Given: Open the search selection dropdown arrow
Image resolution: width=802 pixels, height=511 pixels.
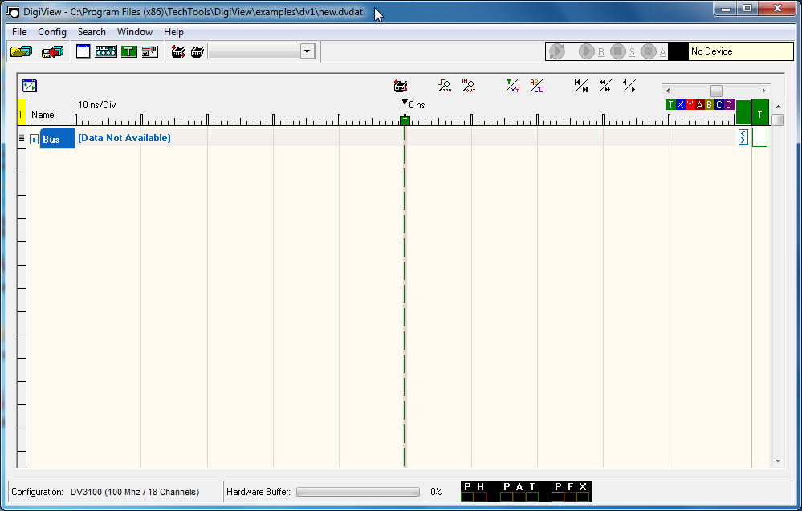Looking at the screenshot, I should [307, 51].
